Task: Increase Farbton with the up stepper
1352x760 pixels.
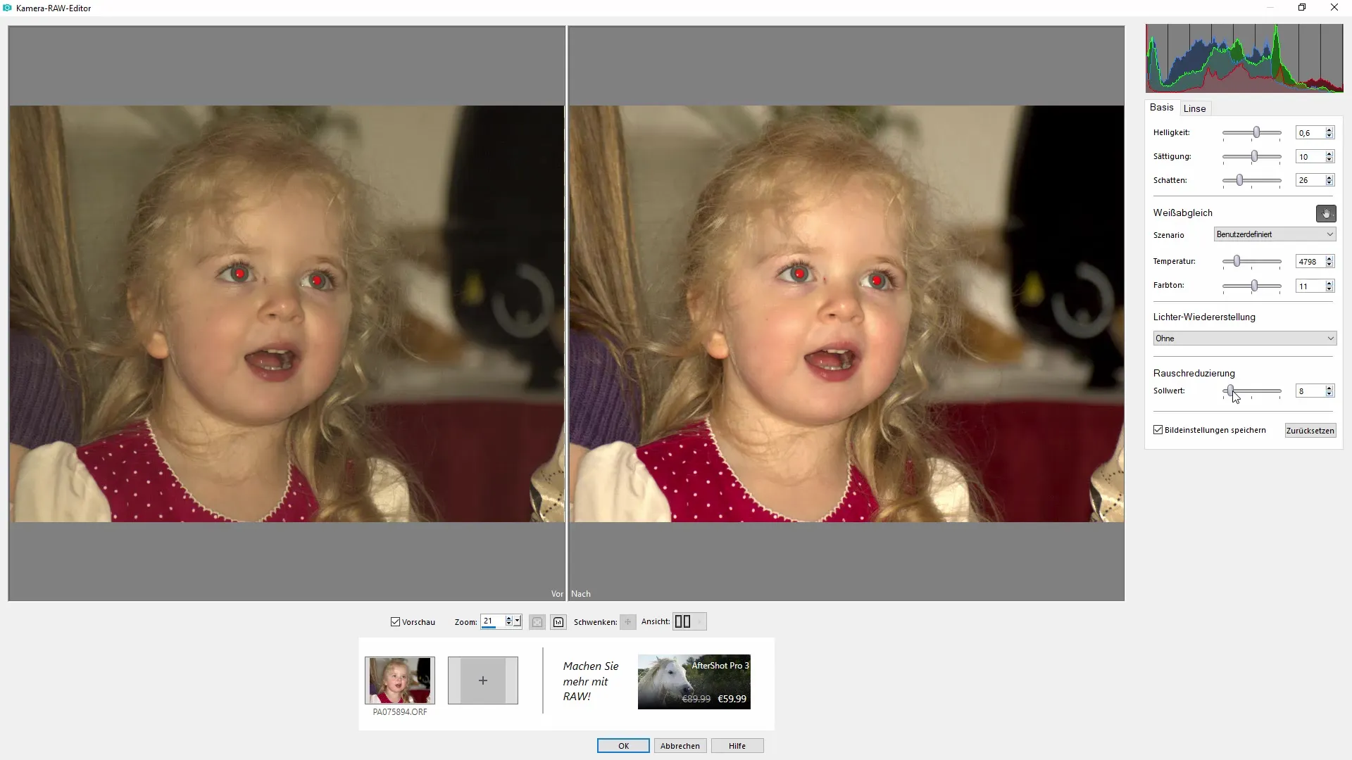Action: [x=1329, y=283]
